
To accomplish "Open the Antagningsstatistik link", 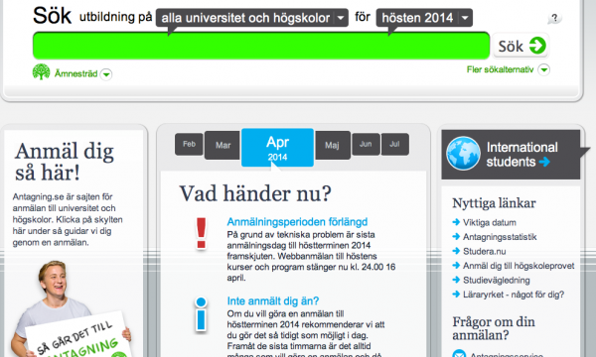I will click(x=500, y=237).
